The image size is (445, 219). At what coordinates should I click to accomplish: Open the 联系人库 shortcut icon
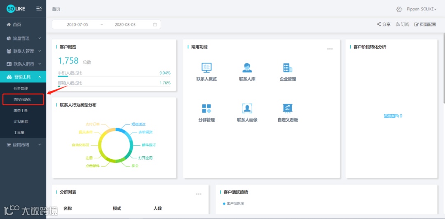pyautogui.click(x=247, y=68)
